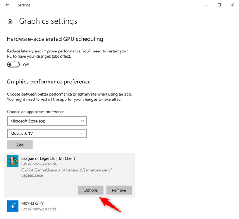Viewport: 239px width, 219px height.
Task: Select the Movies & TV list entry
Action: pos(69,206)
